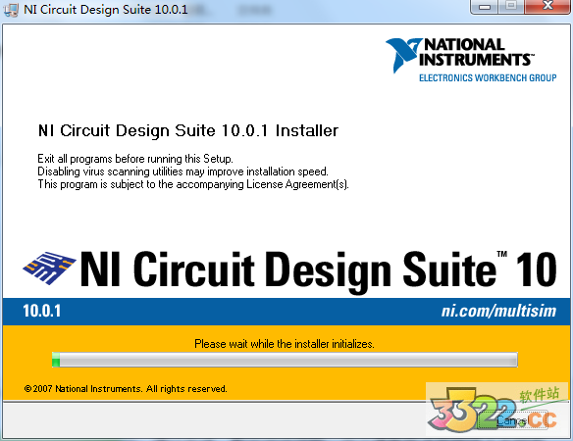Viewport: 573px width, 441px height.
Task: Click the TM trademark symbol after Suite
Action: 501,254
